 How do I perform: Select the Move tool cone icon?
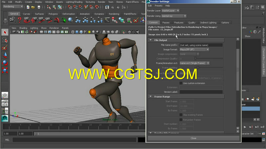tap(5, 55)
